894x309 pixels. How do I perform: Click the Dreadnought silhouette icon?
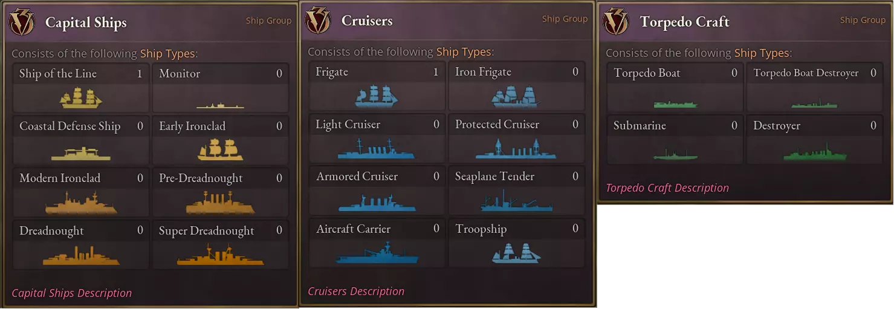pyautogui.click(x=81, y=256)
